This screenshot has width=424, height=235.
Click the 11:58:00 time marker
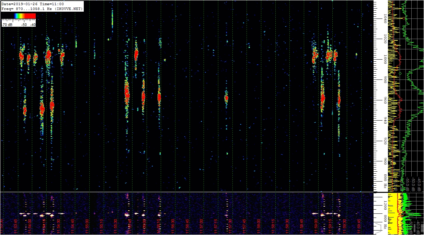[259, 226]
